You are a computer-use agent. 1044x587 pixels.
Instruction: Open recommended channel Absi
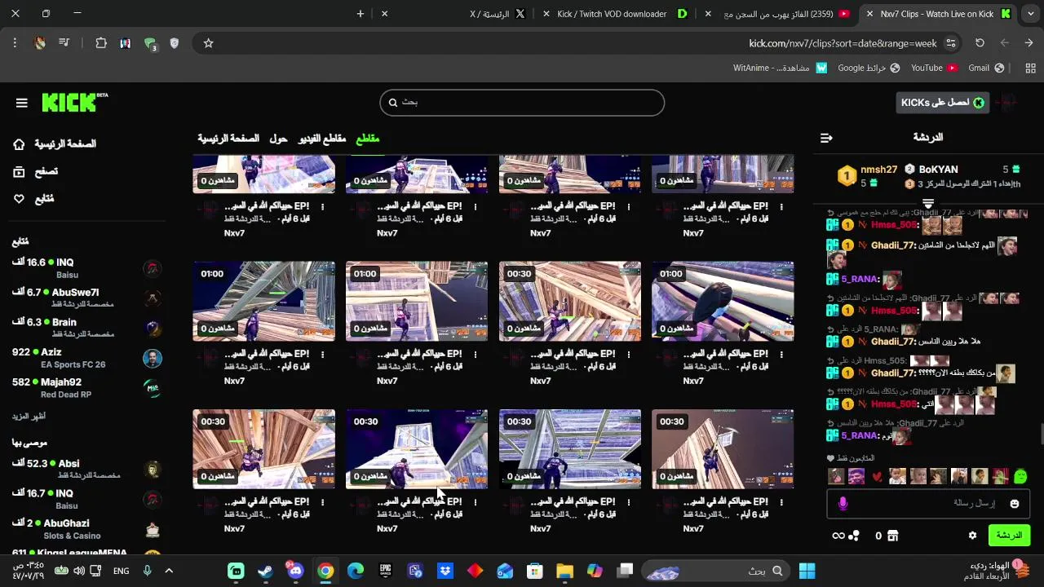pyautogui.click(x=87, y=469)
